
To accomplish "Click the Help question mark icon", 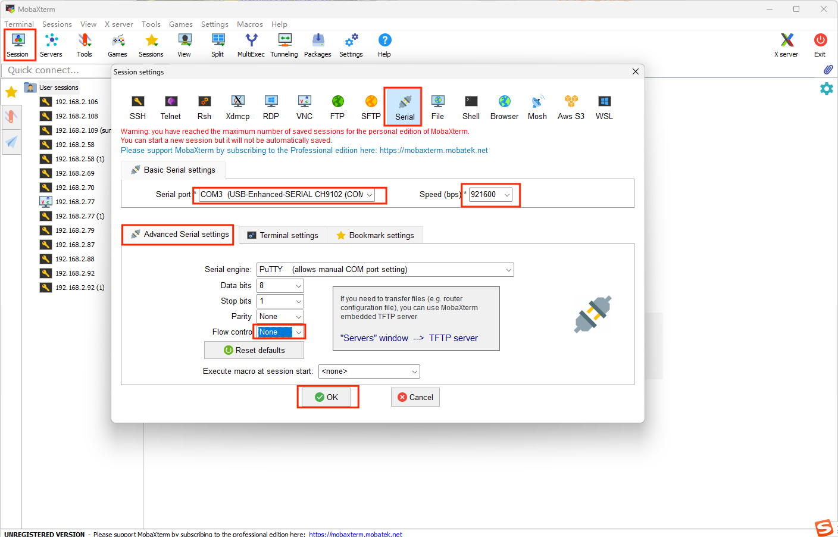I will coord(384,45).
